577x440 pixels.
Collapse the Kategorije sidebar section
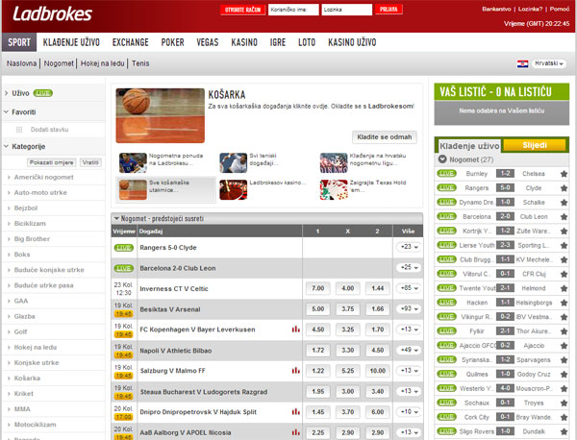coord(7,146)
